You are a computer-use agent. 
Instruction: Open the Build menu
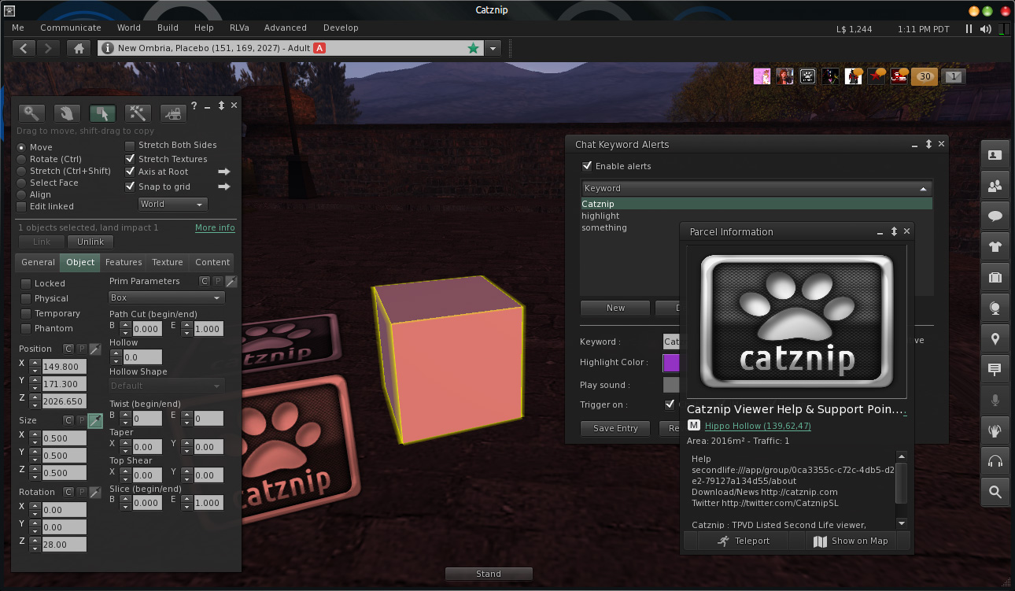[168, 28]
